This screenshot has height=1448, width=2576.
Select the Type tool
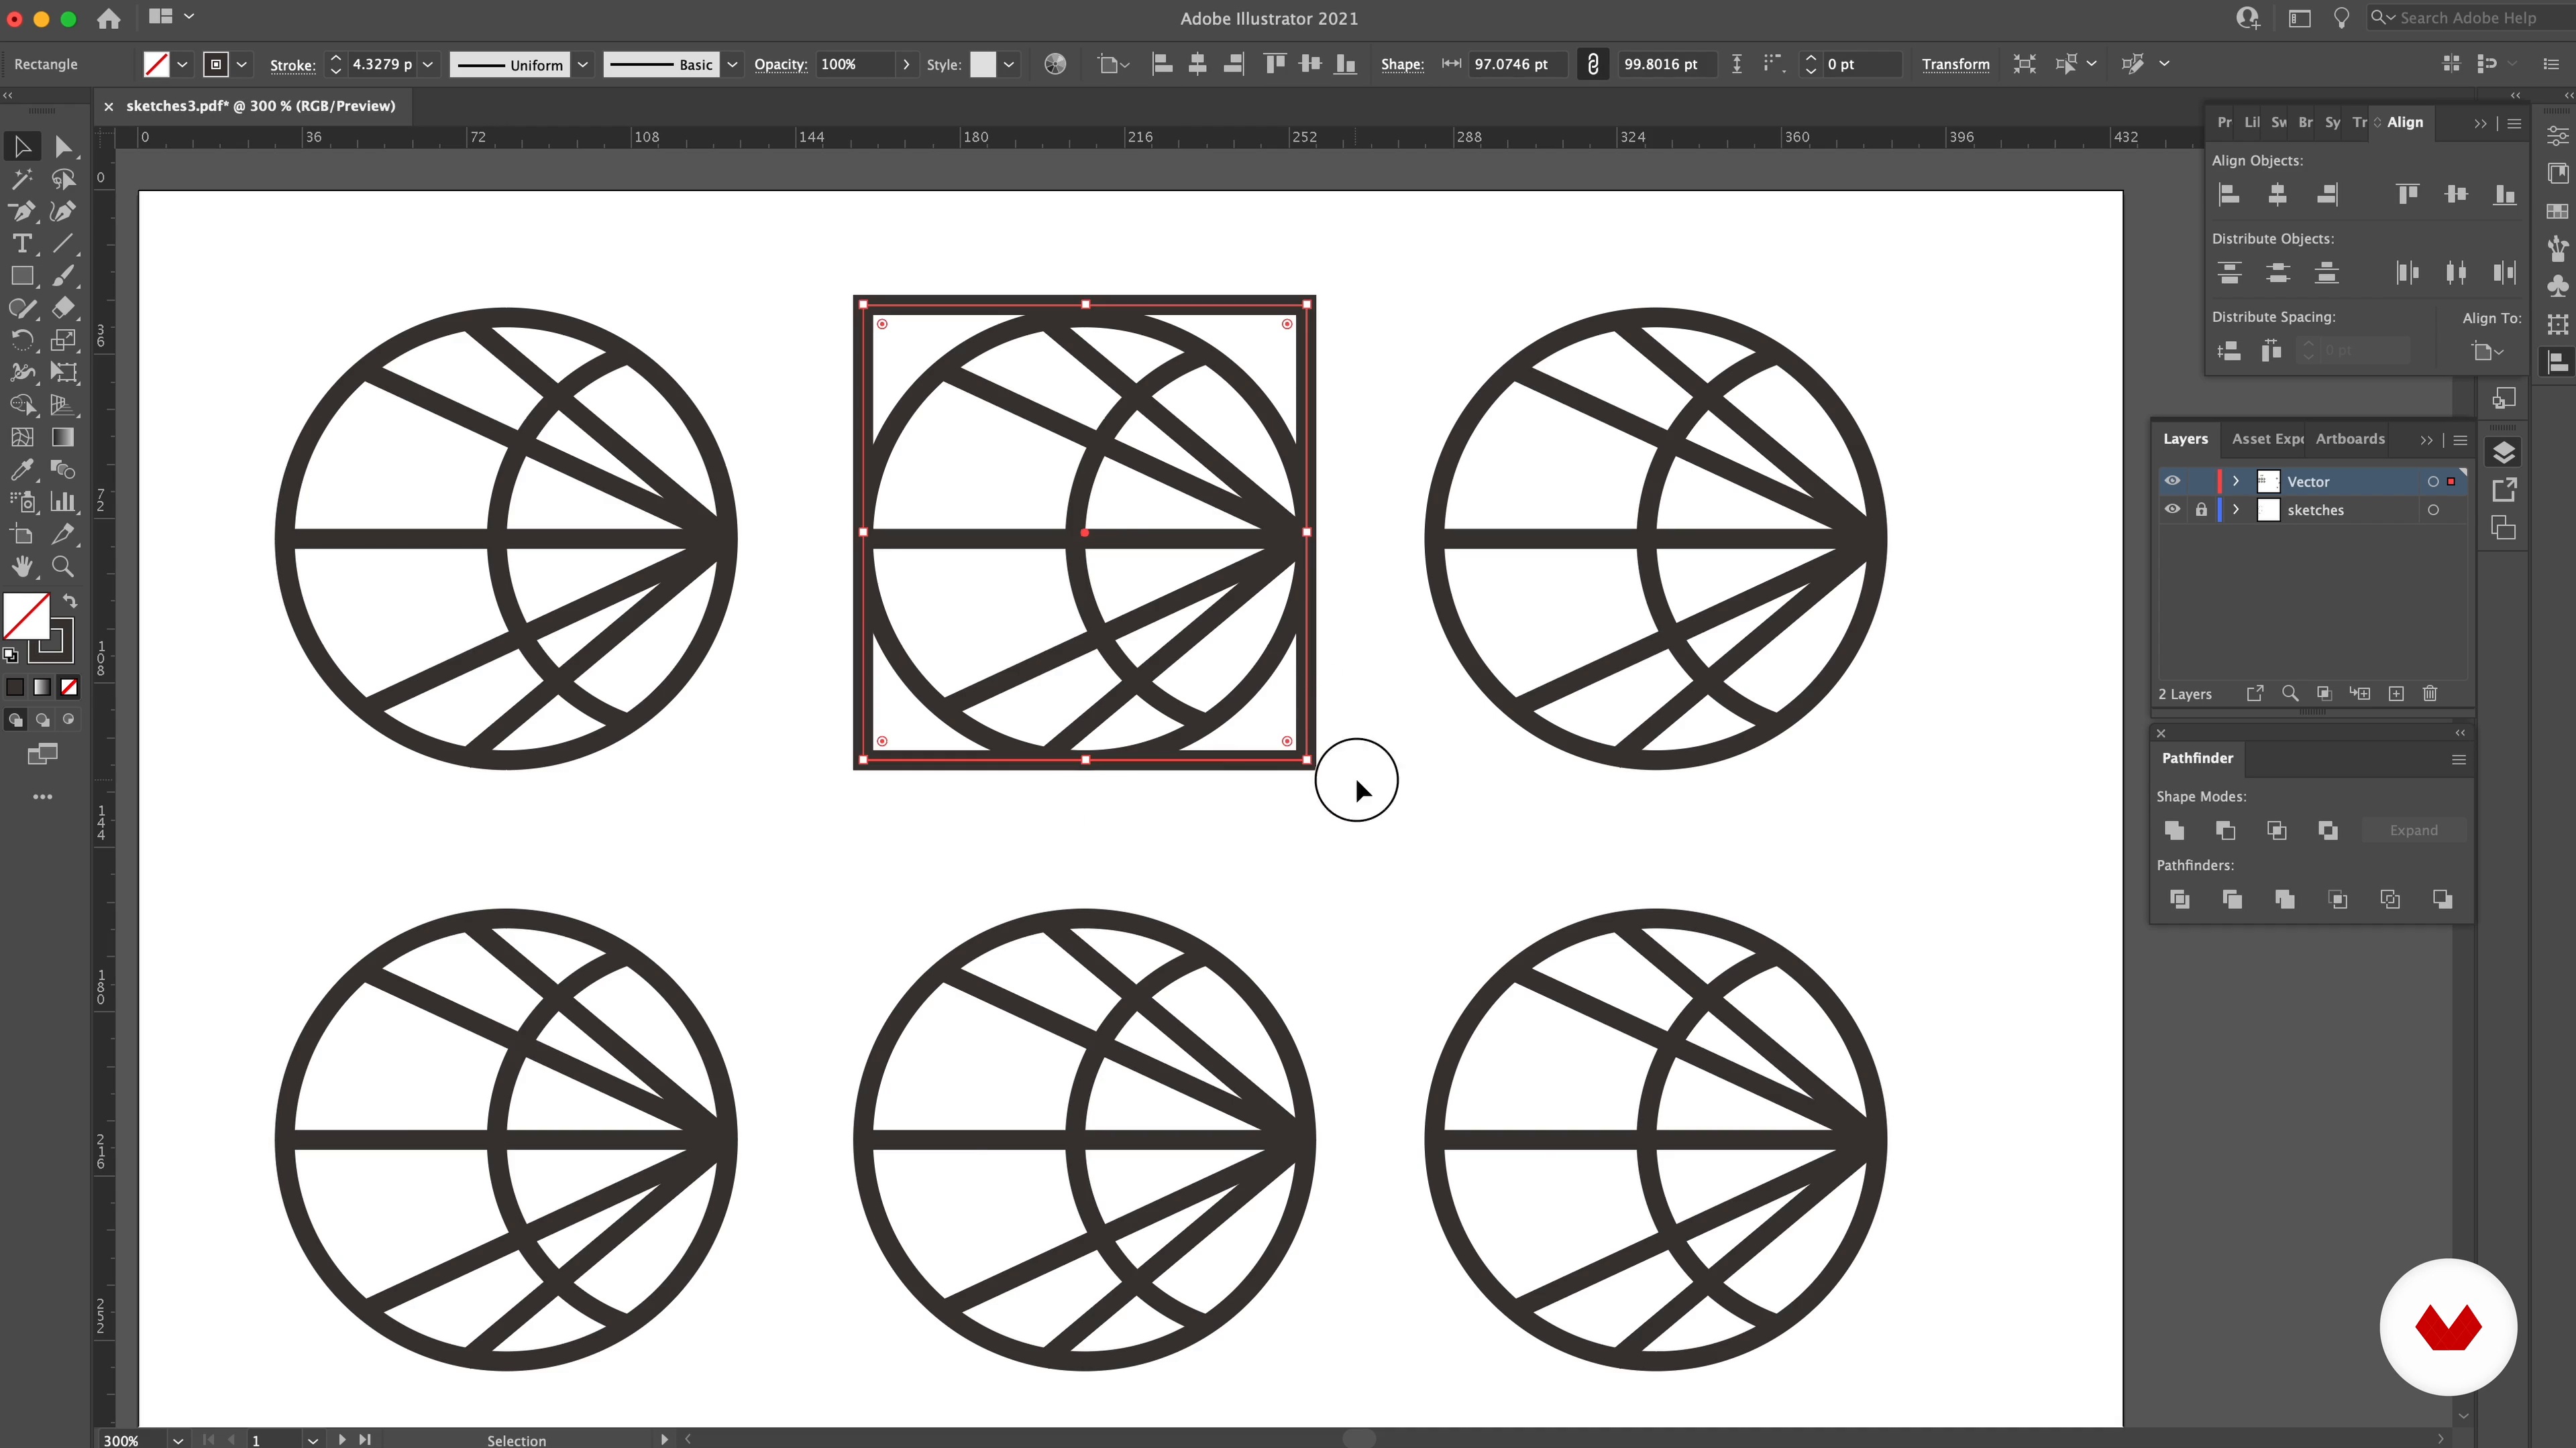(x=22, y=244)
